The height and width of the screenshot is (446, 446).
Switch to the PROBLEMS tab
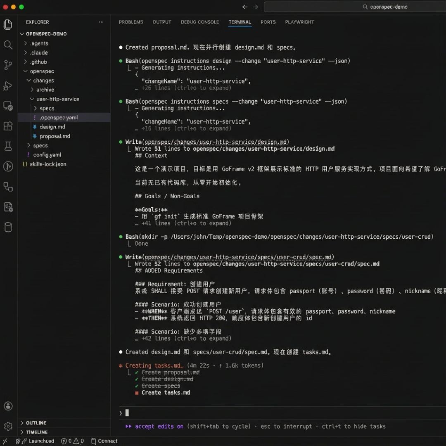[x=131, y=22]
